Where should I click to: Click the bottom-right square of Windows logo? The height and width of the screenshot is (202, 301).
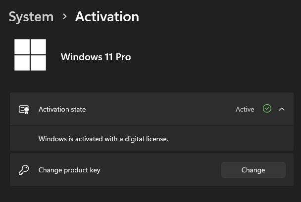coord(38,63)
